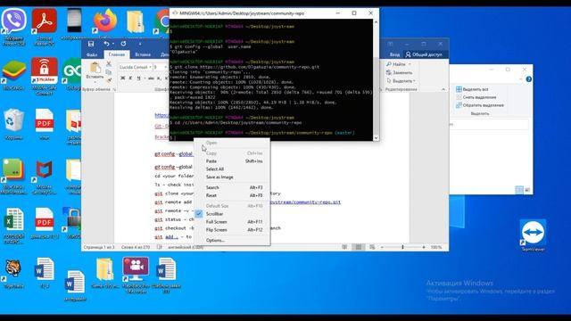This screenshot has width=571, height=321.
Task: Toggle subscript formatting in Word ribbon
Action: pos(159,78)
